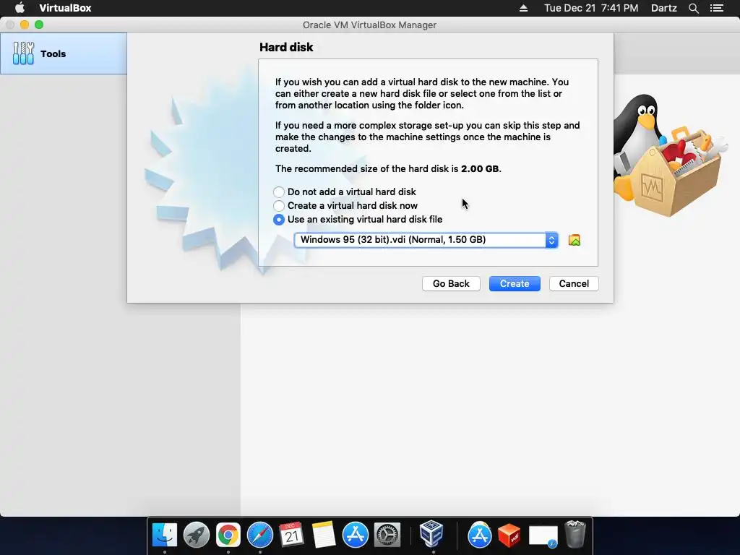Select Create a virtual hard disk now

pos(345,205)
